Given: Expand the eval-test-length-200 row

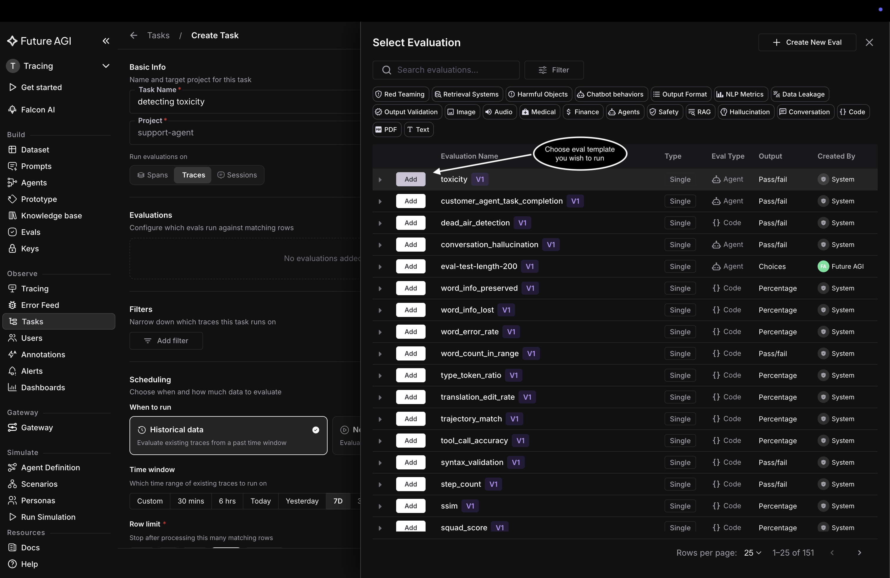Looking at the screenshot, I should (x=380, y=267).
